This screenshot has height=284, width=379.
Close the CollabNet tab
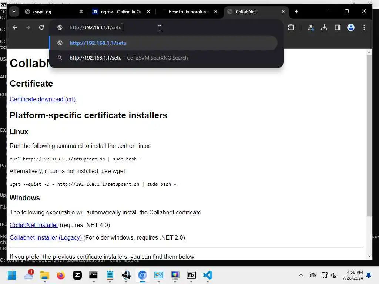pos(283,11)
